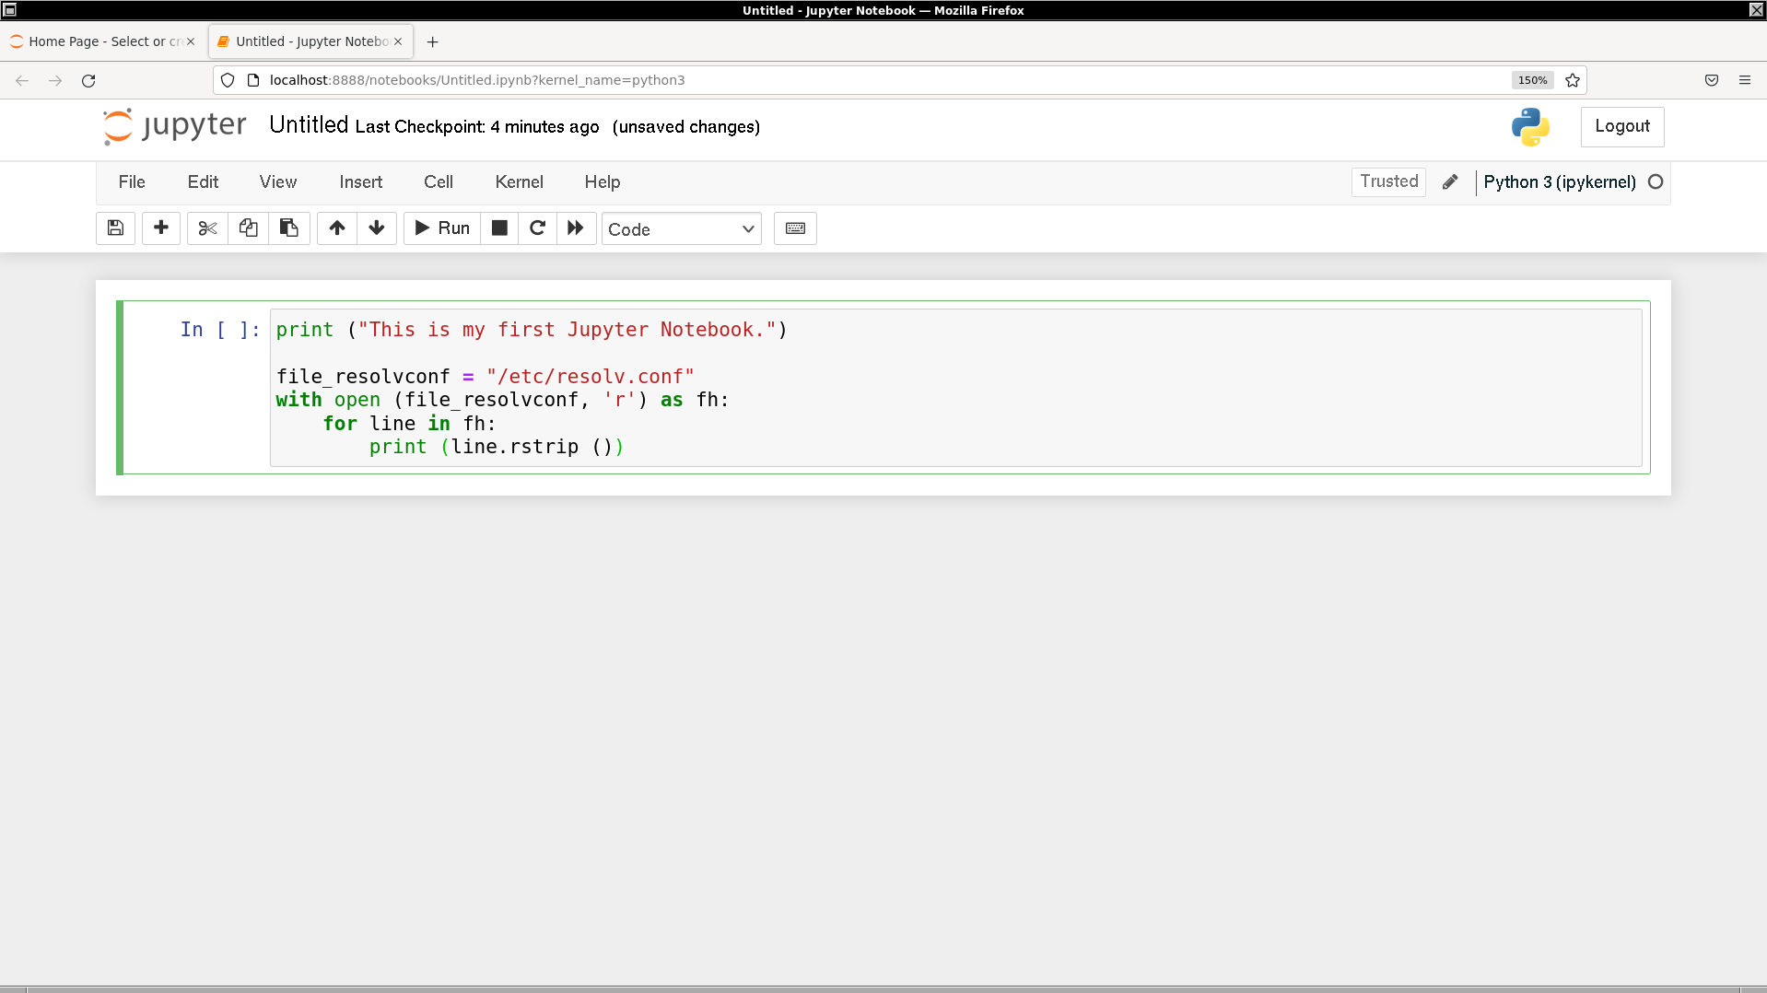Toggle the Trusted notebook indicator
Viewport: 1767px width, 993px height.
point(1388,181)
